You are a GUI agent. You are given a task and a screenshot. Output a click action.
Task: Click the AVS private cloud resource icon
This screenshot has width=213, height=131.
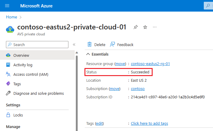click(x=10, y=29)
